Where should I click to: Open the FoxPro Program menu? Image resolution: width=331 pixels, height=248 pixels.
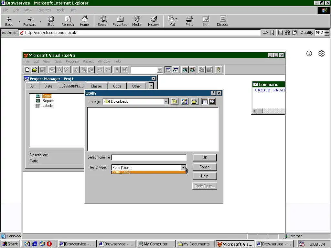click(x=72, y=61)
